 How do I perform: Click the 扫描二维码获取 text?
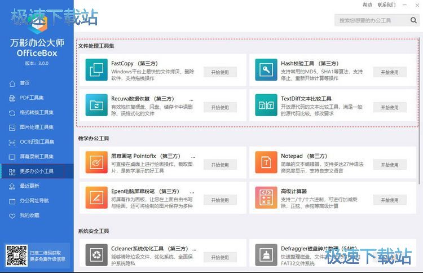(x=45, y=253)
